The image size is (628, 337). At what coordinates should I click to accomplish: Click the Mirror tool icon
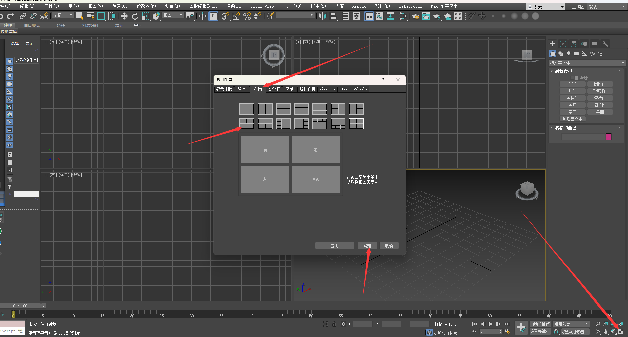[322, 16]
